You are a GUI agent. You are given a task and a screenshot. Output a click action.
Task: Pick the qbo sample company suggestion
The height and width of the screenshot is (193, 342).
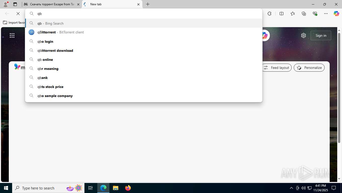click(x=144, y=96)
